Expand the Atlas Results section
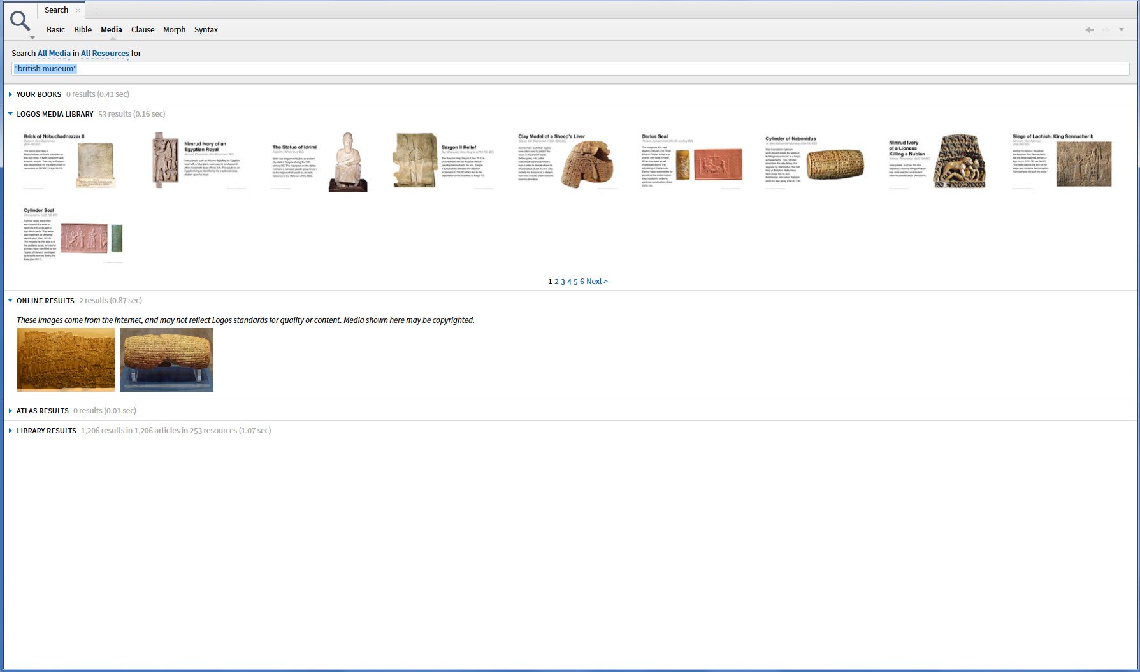Image resolution: width=1140 pixels, height=672 pixels. coord(10,411)
